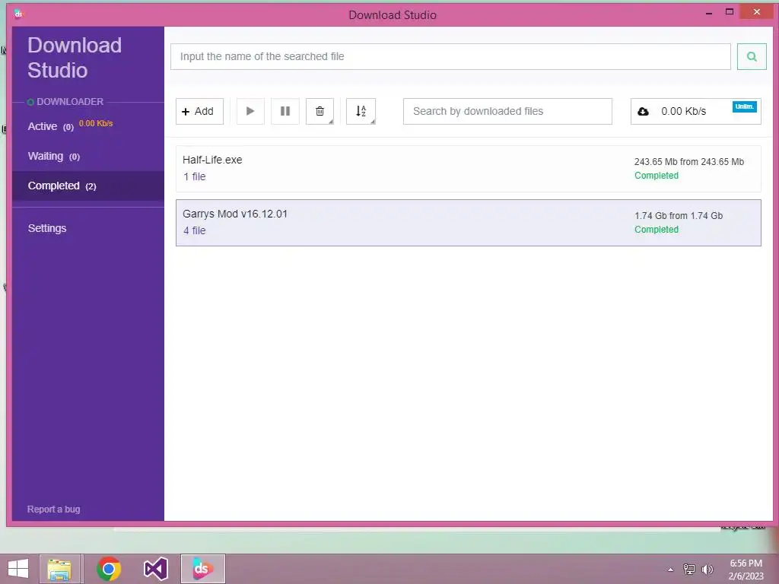Click the 1.74 Gb size text
Viewport: 779px width, 584px height.
tap(678, 215)
